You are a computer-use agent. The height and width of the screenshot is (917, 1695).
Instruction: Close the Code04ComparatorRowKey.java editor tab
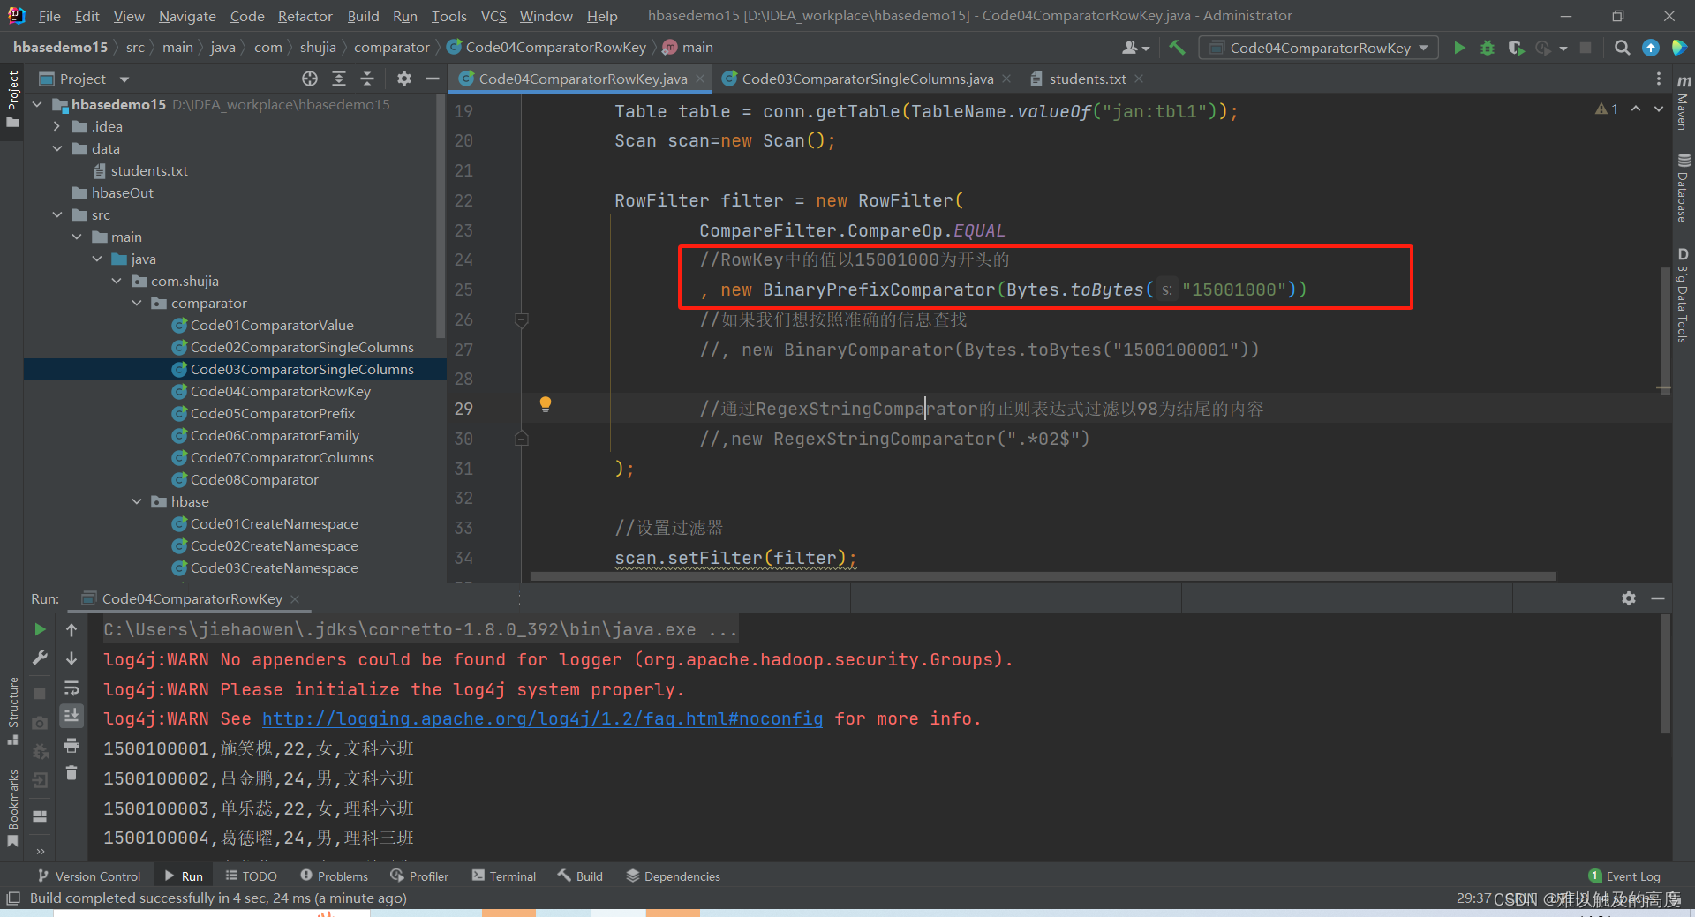700,79
